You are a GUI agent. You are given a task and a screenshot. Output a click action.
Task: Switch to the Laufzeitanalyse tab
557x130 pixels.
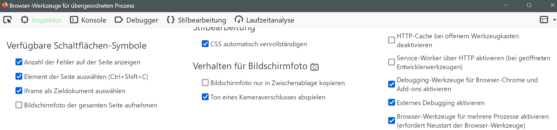[x=264, y=20]
